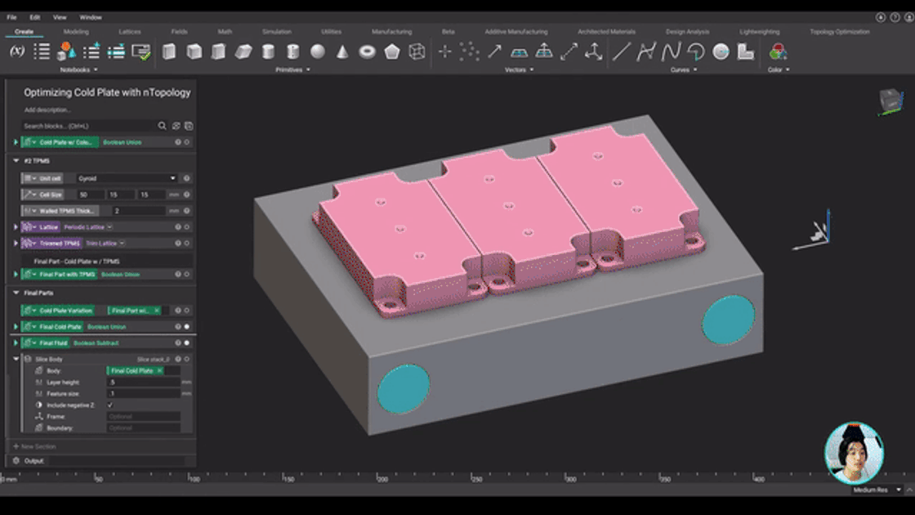Screen dimensions: 915x515
Task: Click New Section button
Action: click(x=35, y=446)
